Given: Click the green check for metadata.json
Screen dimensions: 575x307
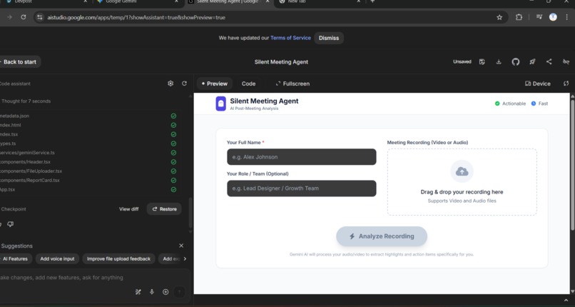Looking at the screenshot, I should (173, 116).
